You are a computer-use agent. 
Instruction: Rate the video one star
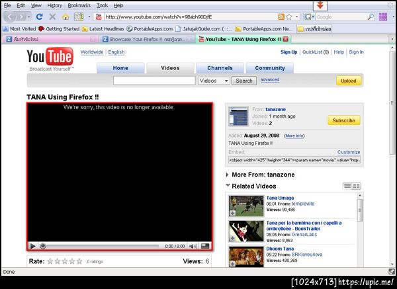click(50, 261)
